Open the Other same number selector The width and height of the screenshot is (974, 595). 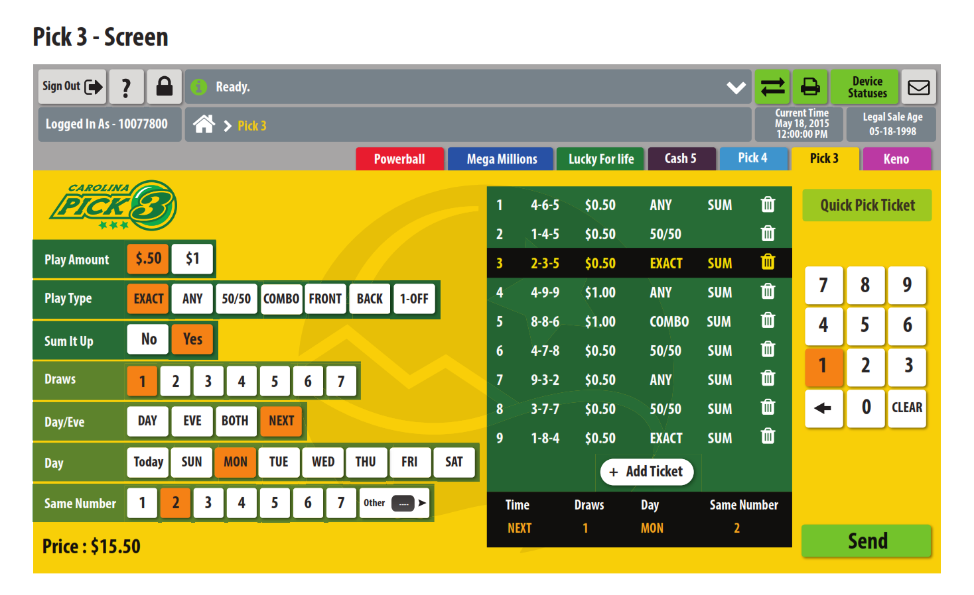394,503
